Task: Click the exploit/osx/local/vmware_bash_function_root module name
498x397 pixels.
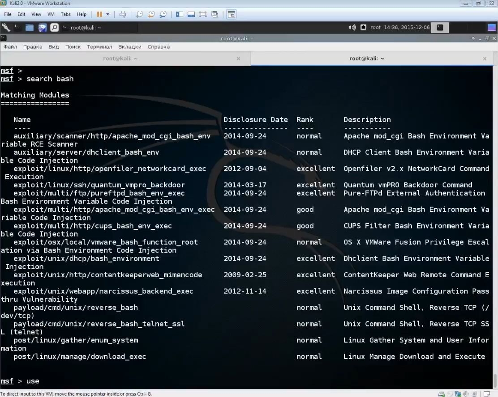Action: coord(105,242)
